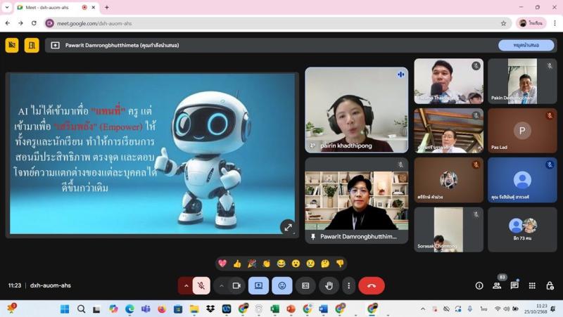Unmute the microphone in the call bar
Image resolution: width=563 pixels, height=317 pixels.
[x=201, y=285]
